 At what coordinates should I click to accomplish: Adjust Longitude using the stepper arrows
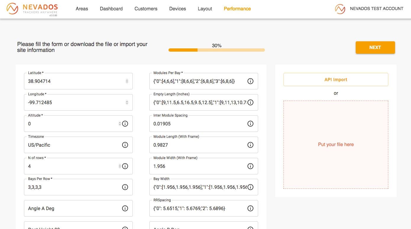(127, 102)
